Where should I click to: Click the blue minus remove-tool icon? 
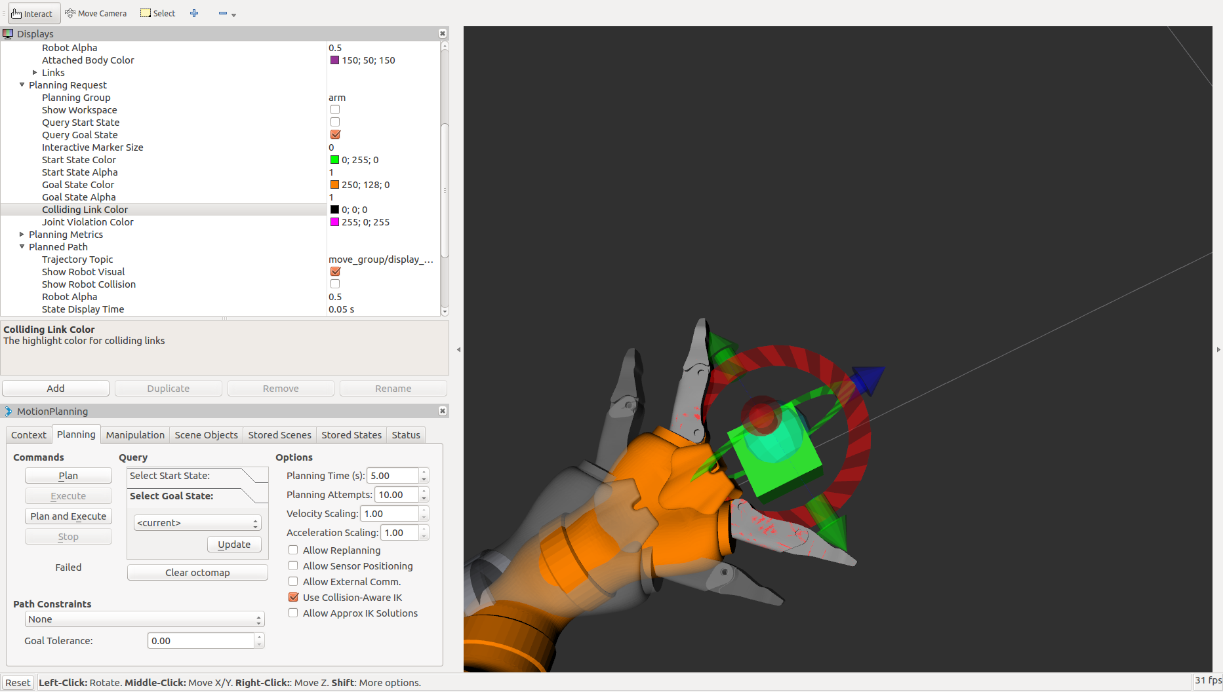pyautogui.click(x=223, y=13)
